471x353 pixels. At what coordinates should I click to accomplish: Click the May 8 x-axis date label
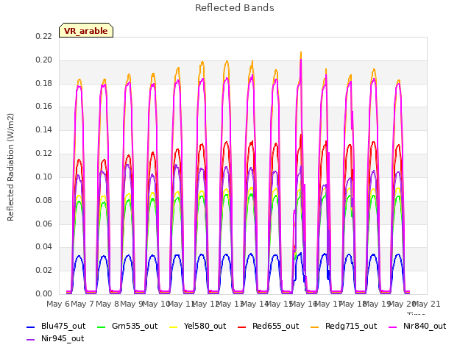pos(107,304)
